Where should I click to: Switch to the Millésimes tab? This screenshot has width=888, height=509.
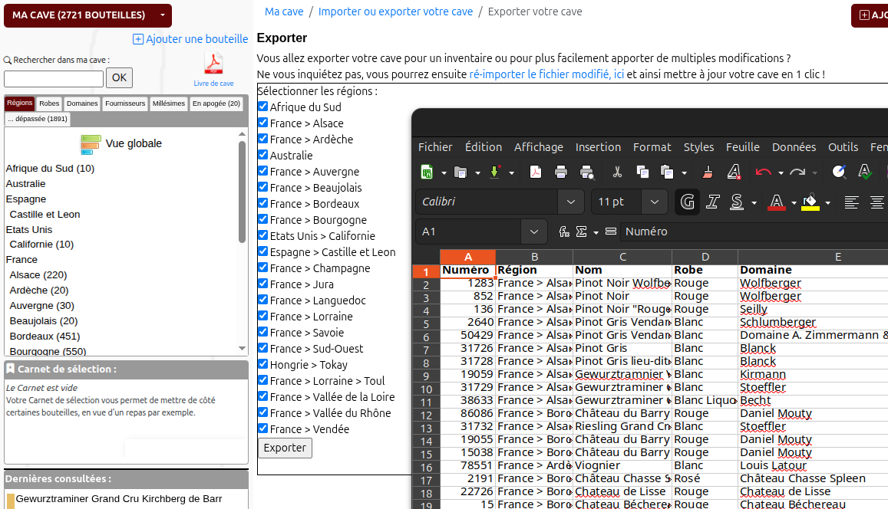tap(168, 103)
